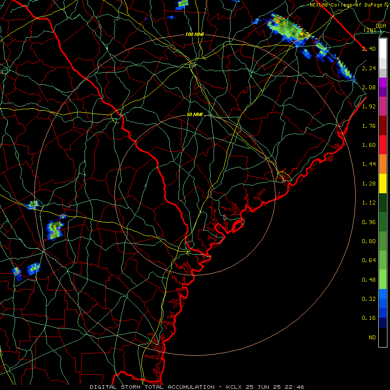Pick the bright magenta legend swatch
390x390 pixels.
click(383, 82)
